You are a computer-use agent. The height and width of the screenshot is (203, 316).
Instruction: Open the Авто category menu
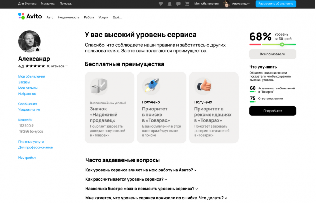[x=50, y=17]
